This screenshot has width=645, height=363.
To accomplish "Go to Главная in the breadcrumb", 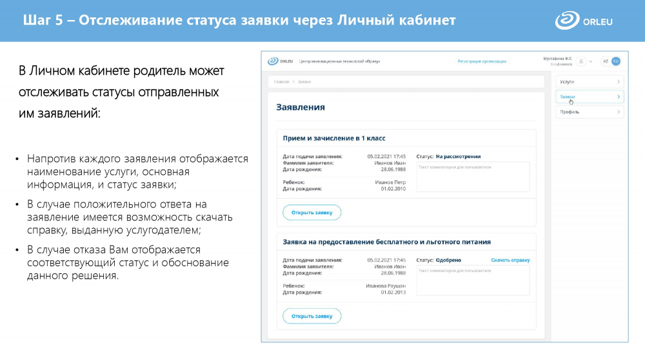I will (x=281, y=82).
